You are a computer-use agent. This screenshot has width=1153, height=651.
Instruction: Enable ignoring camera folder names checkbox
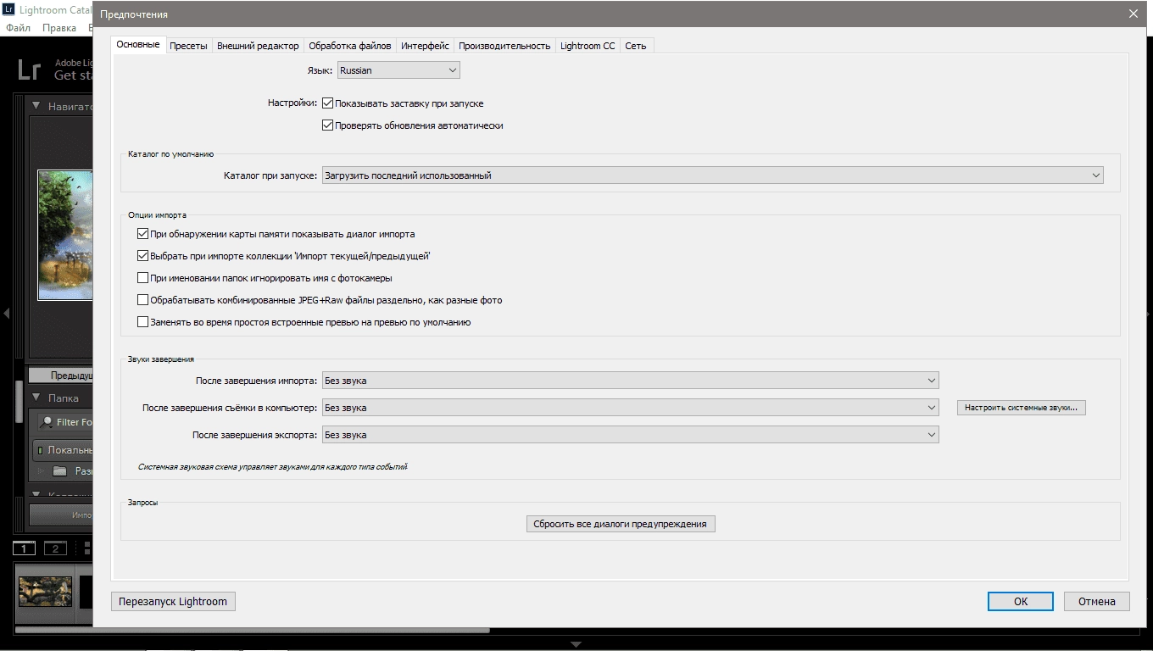[142, 278]
